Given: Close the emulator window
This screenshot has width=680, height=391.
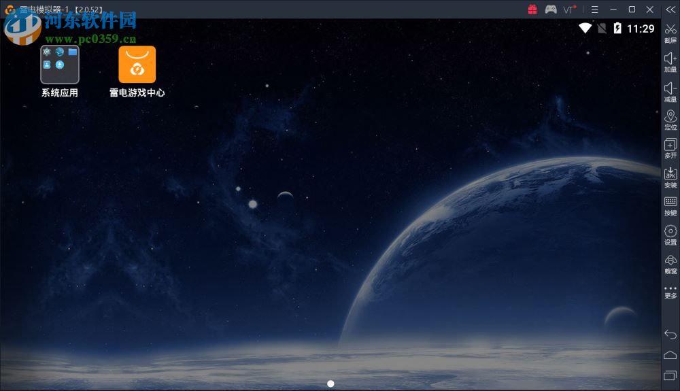Looking at the screenshot, I should pos(649,9).
